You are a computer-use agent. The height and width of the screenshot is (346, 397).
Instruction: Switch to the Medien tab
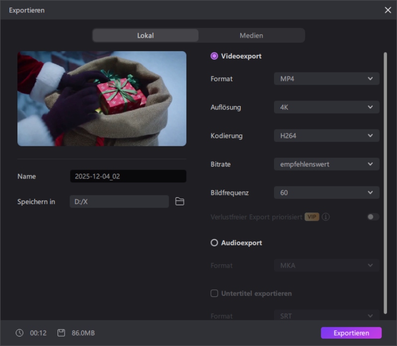[x=251, y=36]
